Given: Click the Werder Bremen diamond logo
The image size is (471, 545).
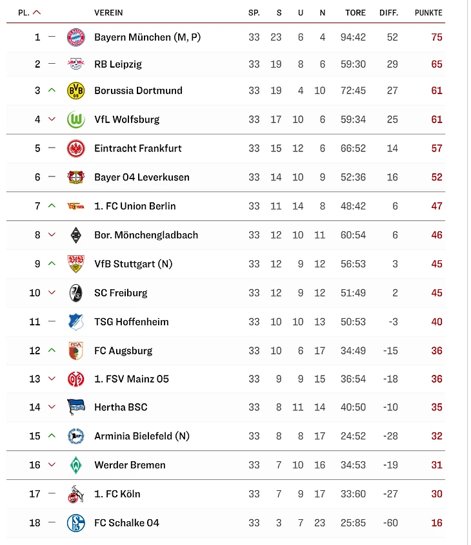Looking at the screenshot, I should tap(75, 465).
